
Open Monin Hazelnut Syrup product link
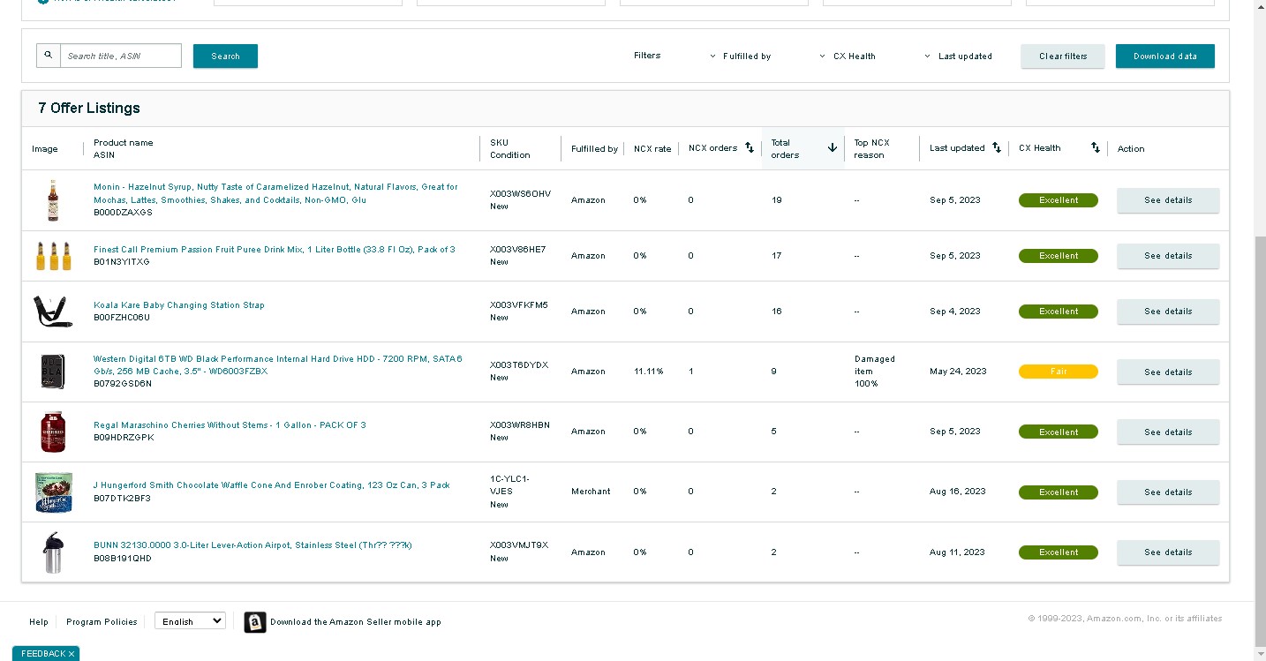coord(275,193)
